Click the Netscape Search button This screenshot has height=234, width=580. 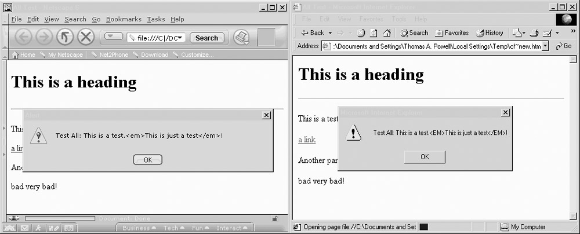(x=206, y=38)
